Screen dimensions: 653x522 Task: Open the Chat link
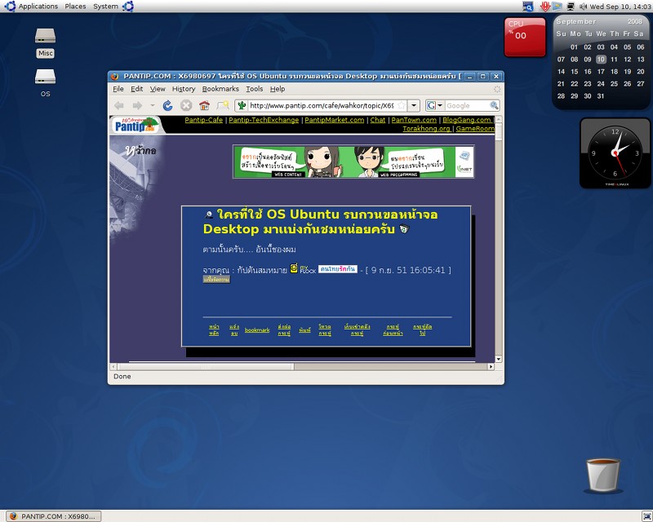click(x=378, y=120)
